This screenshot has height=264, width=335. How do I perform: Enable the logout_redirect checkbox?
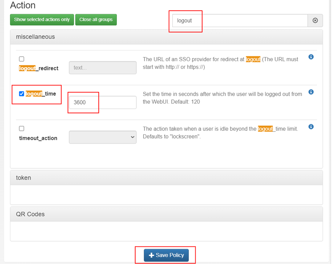21,59
